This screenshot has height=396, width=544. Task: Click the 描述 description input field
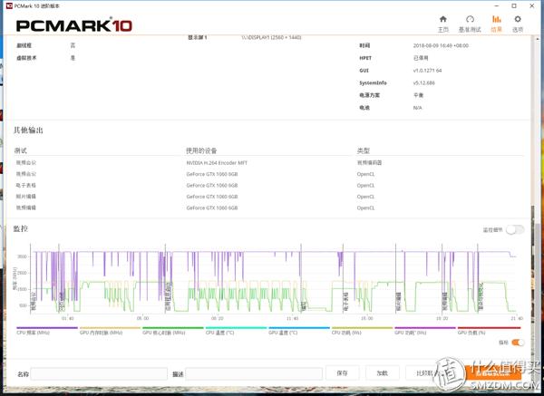click(254, 374)
